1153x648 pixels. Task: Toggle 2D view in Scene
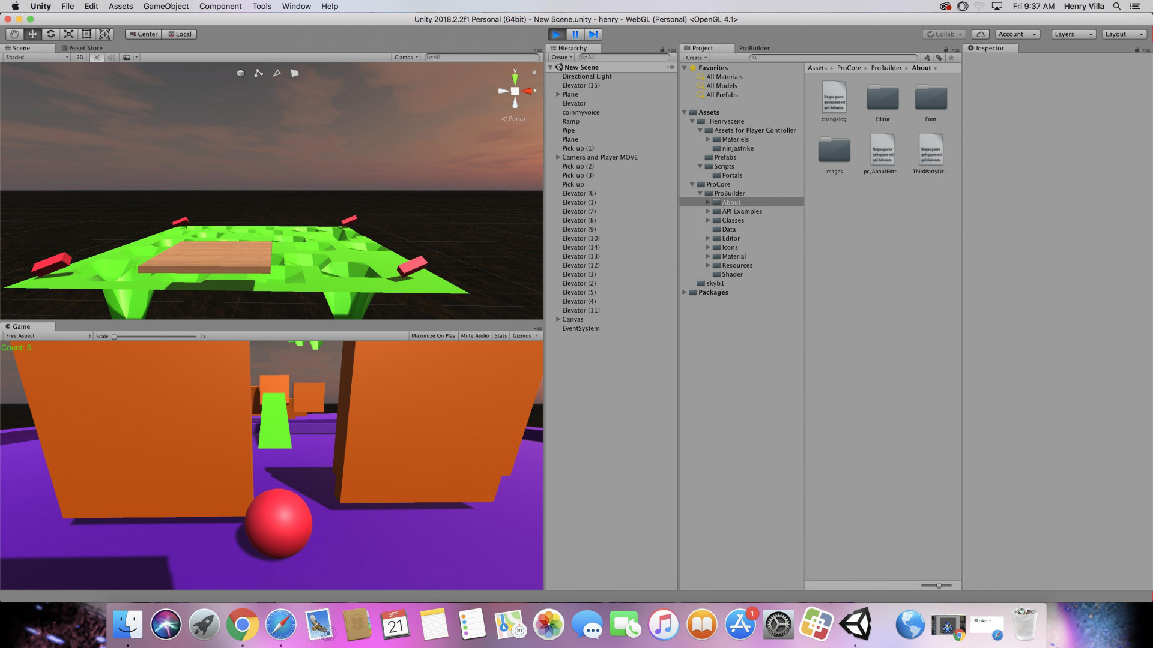click(x=80, y=58)
